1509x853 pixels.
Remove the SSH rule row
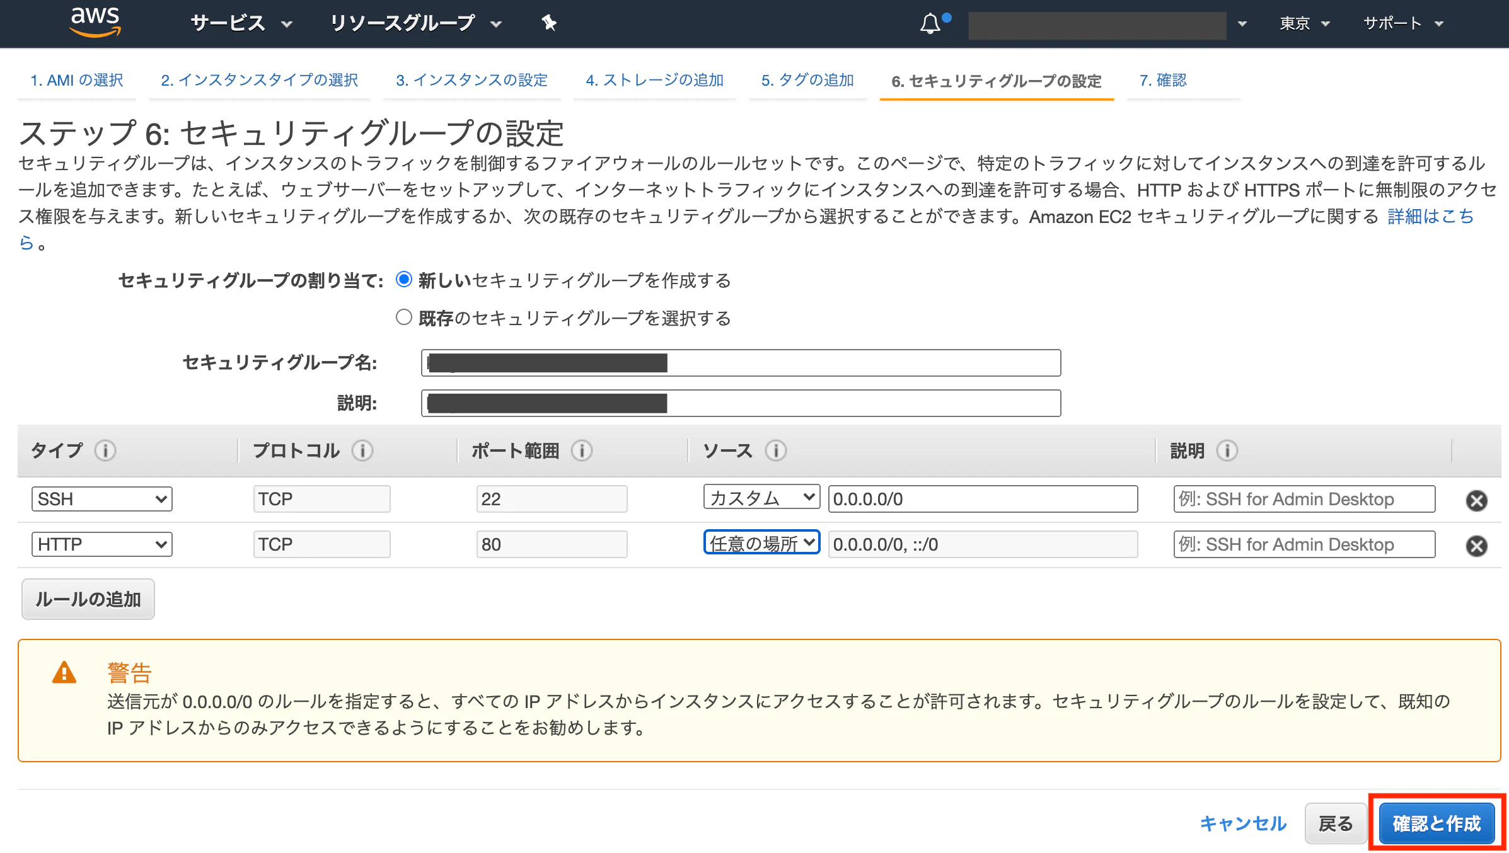click(x=1476, y=500)
